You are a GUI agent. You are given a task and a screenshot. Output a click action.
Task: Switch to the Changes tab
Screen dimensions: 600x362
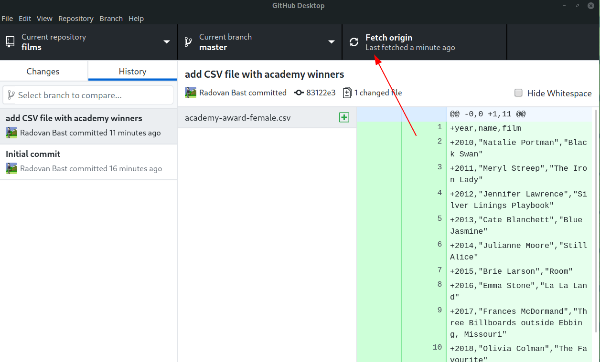44,71
